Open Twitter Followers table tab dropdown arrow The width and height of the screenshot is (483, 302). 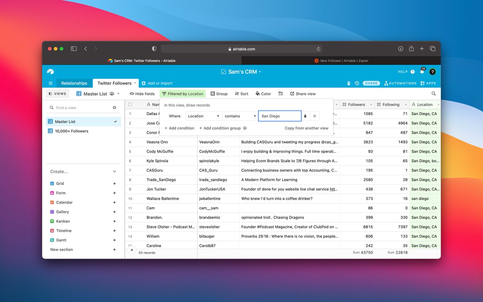(x=135, y=83)
